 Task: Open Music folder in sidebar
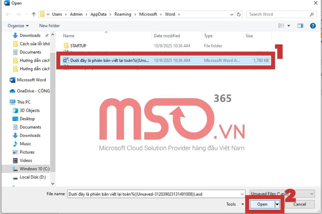pyautogui.click(x=25, y=144)
